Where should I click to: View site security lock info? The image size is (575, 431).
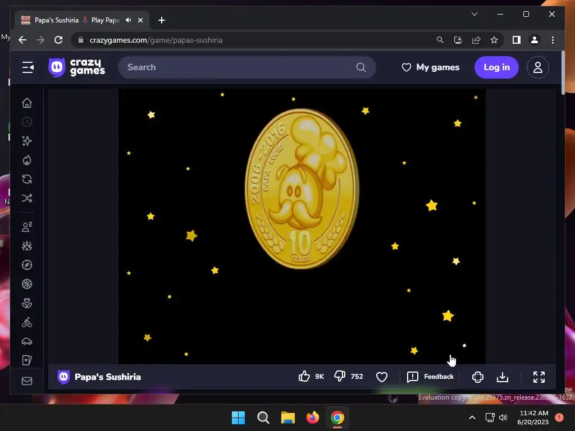[x=81, y=40]
